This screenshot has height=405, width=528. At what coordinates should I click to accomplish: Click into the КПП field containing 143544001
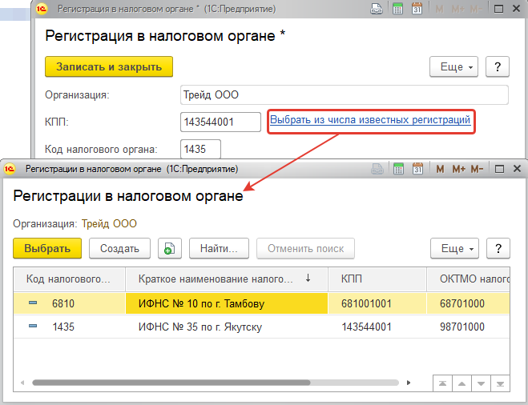click(x=220, y=122)
